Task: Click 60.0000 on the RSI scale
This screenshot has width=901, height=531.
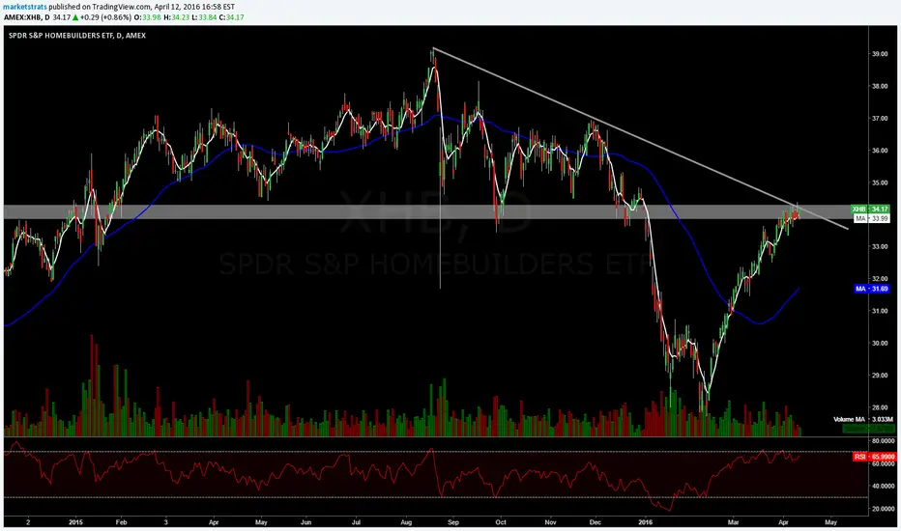Action: tap(884, 463)
